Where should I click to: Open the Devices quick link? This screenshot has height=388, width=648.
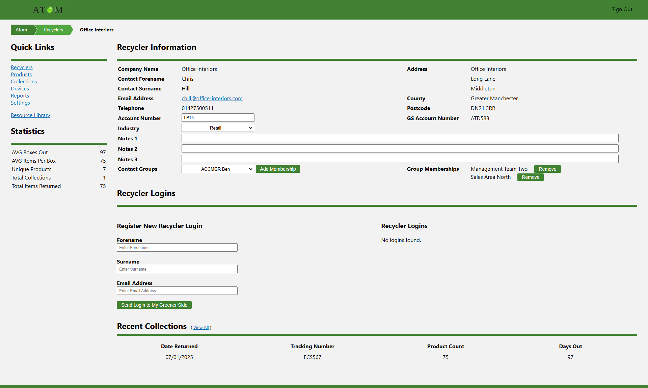tap(20, 89)
